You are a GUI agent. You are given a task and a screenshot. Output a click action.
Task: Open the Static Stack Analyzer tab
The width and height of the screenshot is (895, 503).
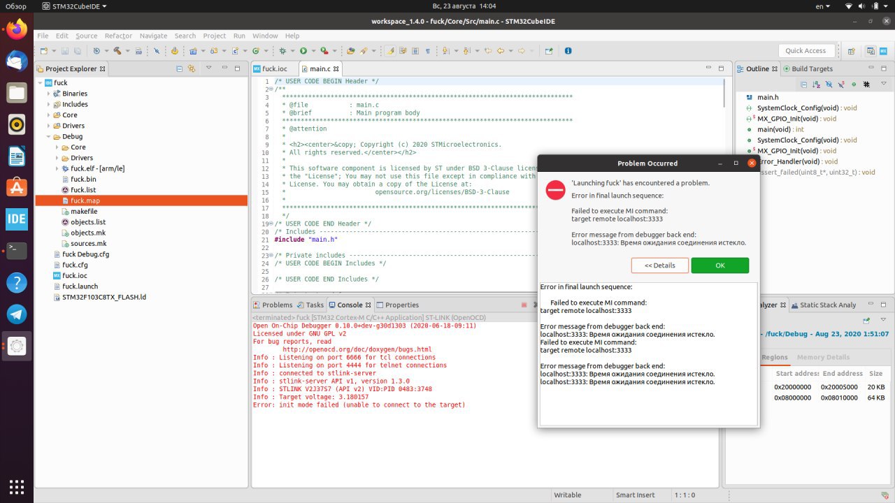pos(823,305)
